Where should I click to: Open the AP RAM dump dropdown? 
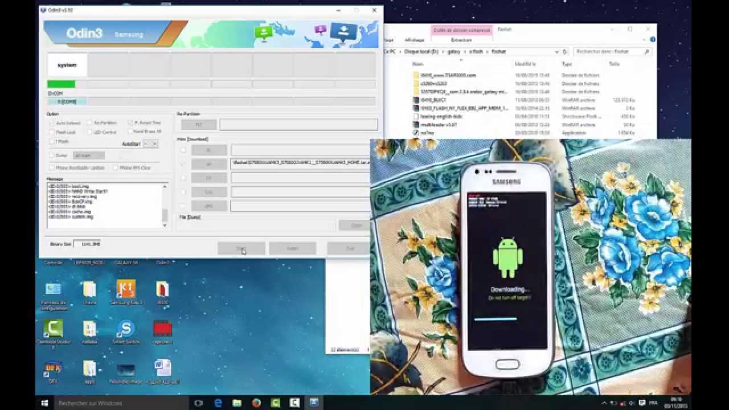pyautogui.click(x=89, y=155)
